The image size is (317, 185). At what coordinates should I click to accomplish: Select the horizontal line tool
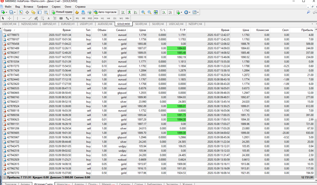[24, 19]
